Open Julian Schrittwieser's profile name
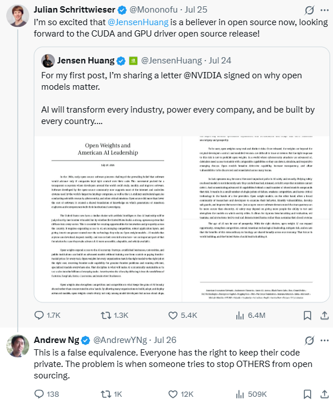Screen dimensions: 333x403 pos(74,10)
